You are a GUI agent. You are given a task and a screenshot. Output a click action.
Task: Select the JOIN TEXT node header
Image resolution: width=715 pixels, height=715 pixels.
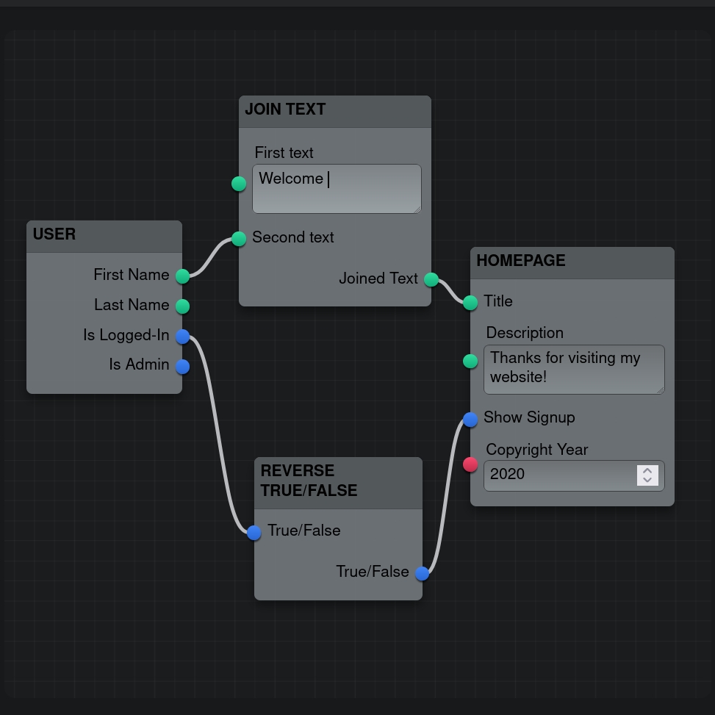click(335, 111)
